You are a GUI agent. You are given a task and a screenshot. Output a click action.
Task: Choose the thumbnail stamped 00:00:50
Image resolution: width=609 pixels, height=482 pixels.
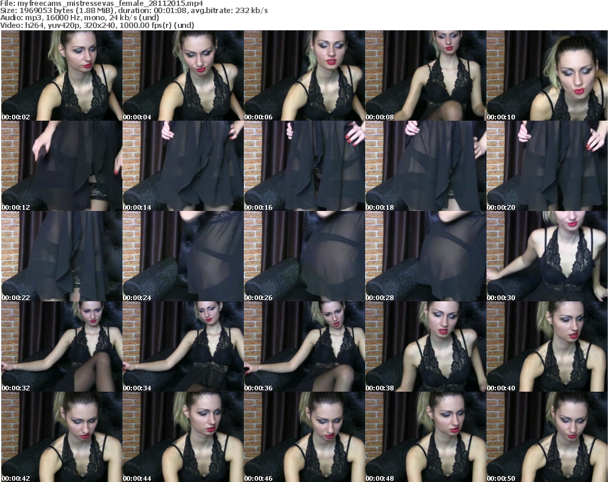(547, 437)
